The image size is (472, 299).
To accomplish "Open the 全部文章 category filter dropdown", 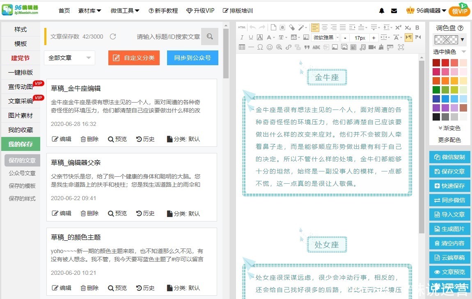I will click(69, 58).
